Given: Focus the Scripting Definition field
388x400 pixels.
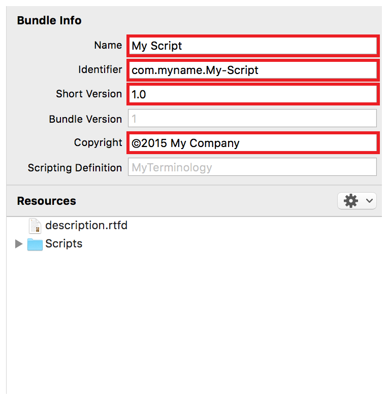Looking at the screenshot, I should point(252,167).
